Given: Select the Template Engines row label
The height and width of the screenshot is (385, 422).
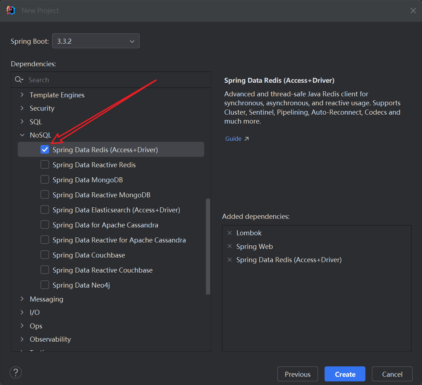Looking at the screenshot, I should tap(57, 95).
